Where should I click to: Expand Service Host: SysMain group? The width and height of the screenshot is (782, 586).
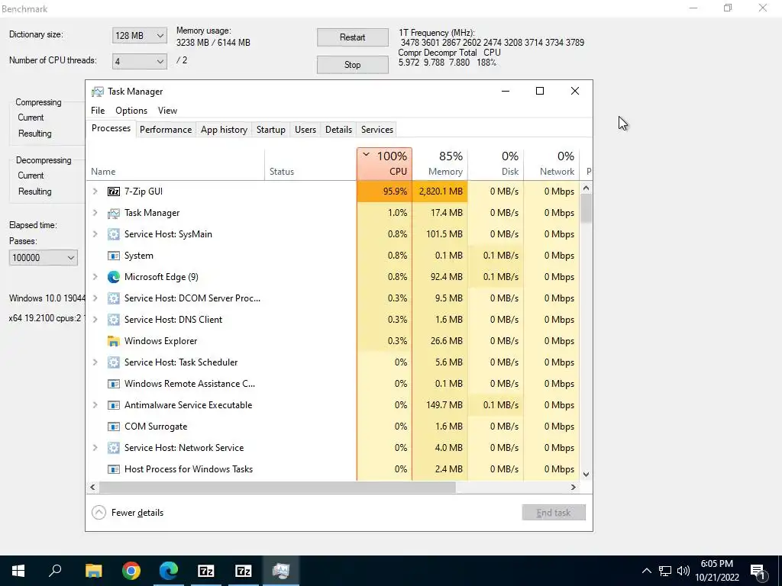tap(95, 234)
